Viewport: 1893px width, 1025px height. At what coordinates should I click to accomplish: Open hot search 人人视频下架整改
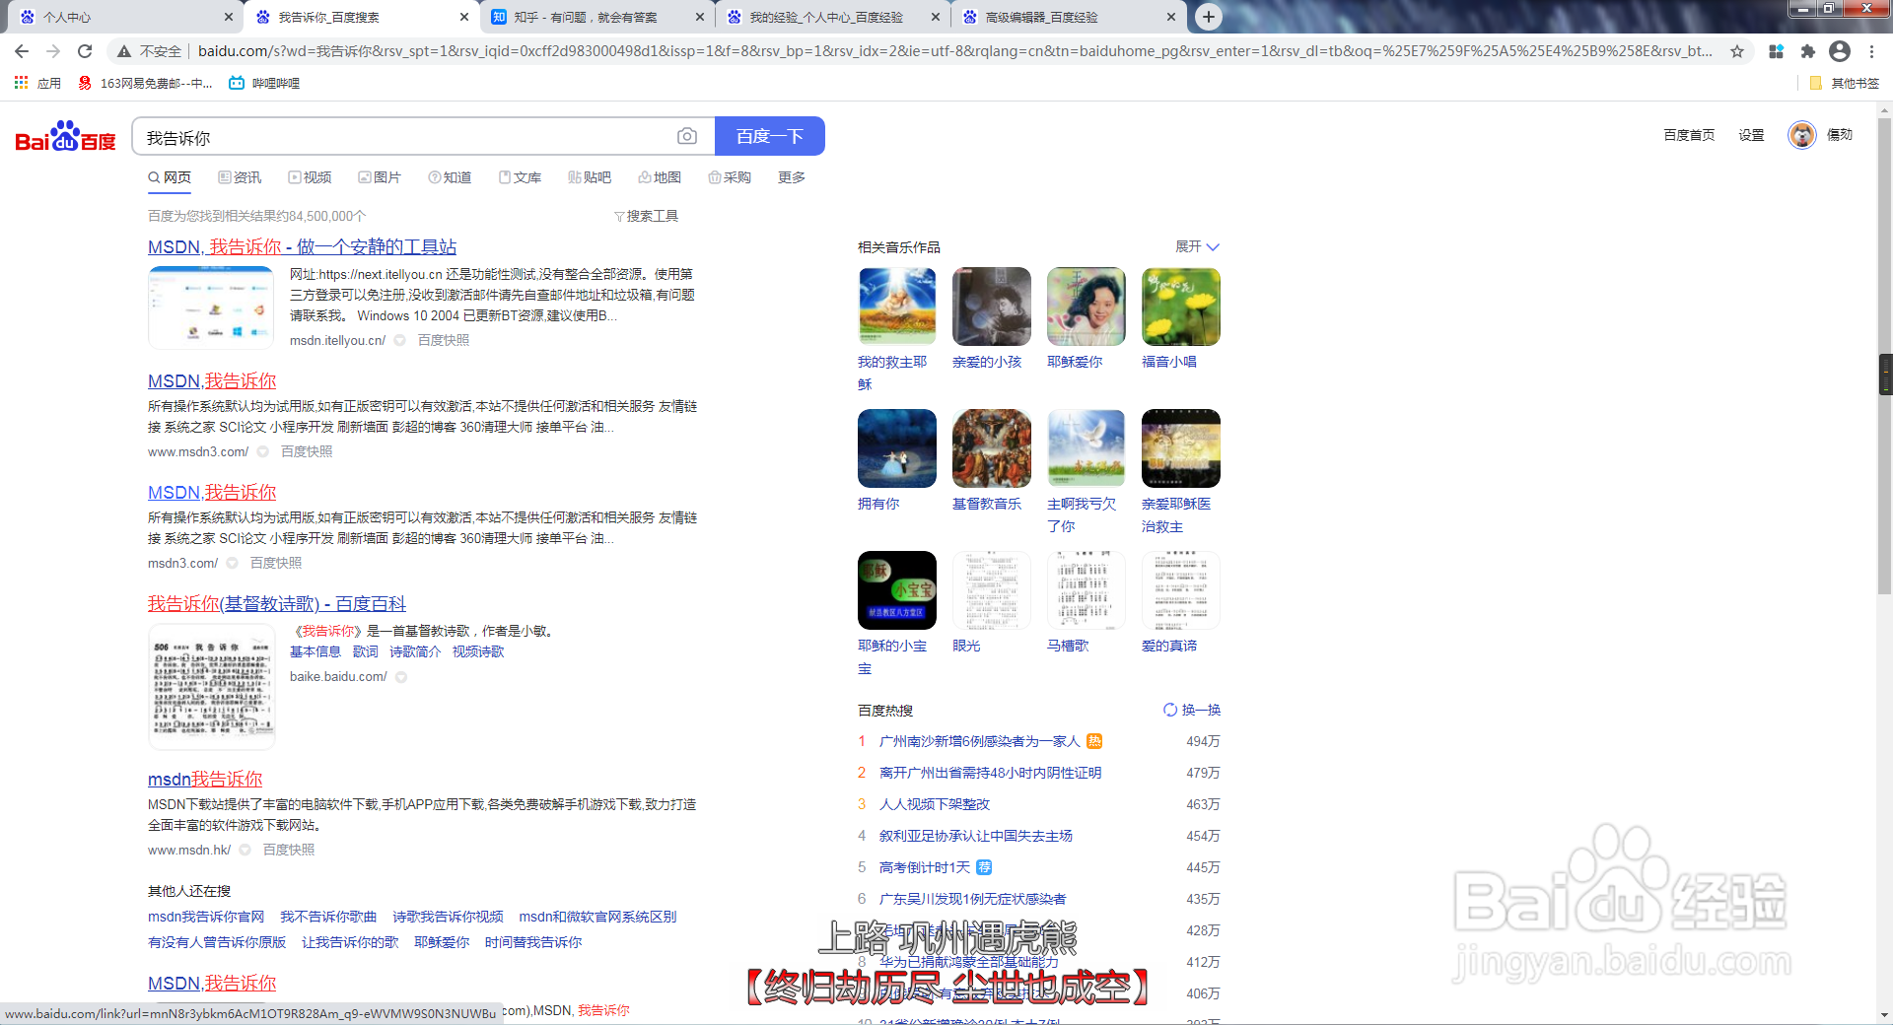point(935,804)
